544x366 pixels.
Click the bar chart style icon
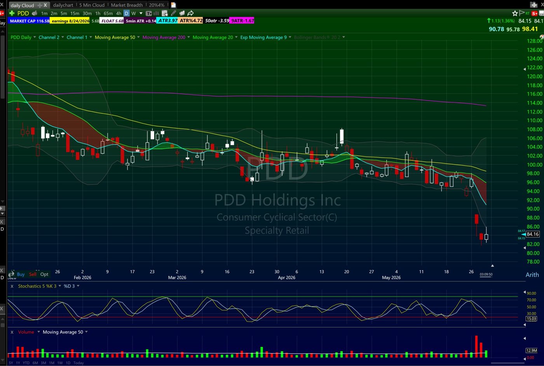click(156, 13)
